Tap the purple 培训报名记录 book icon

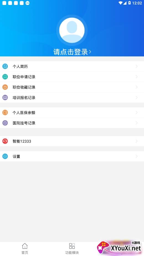pyautogui.click(x=5, y=98)
